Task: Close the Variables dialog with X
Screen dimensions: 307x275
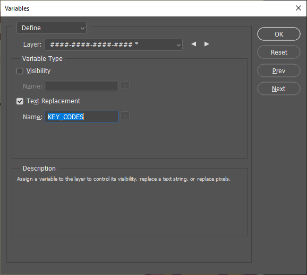Action: [299, 8]
